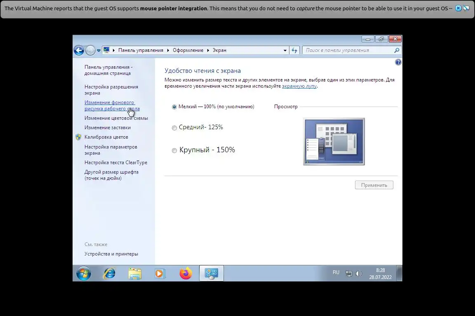Expand the arrow after Оформление

coord(208,50)
